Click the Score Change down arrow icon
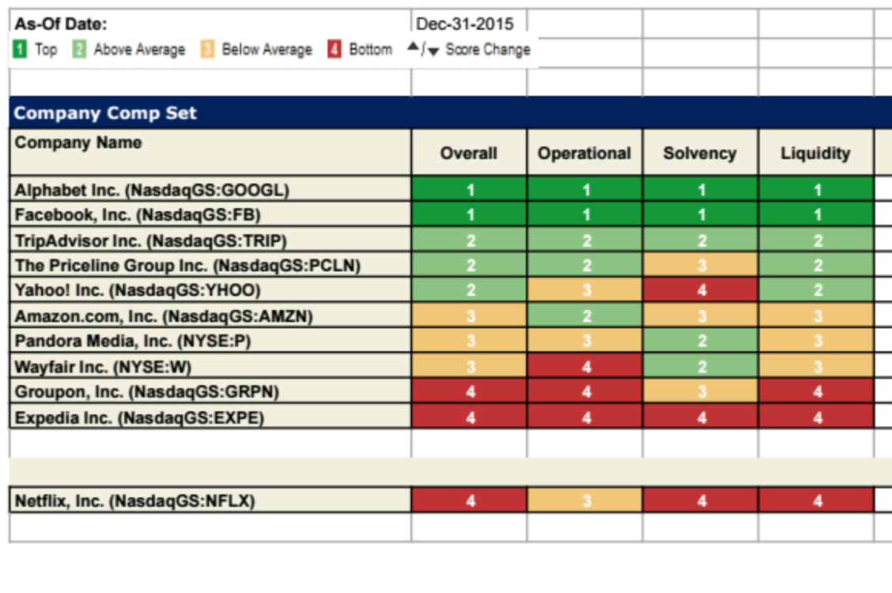Image resolution: width=892 pixels, height=593 pixels. [x=433, y=51]
